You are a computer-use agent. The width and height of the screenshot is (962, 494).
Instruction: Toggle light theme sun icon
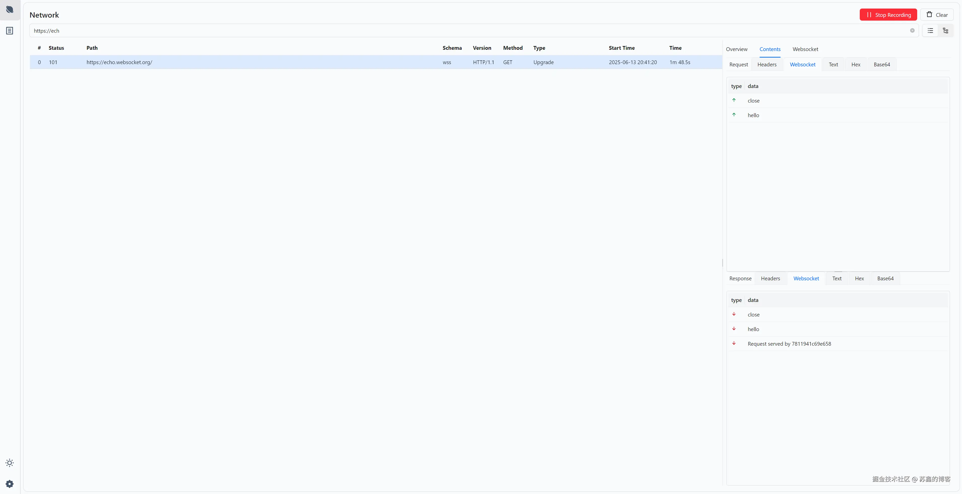click(10, 463)
